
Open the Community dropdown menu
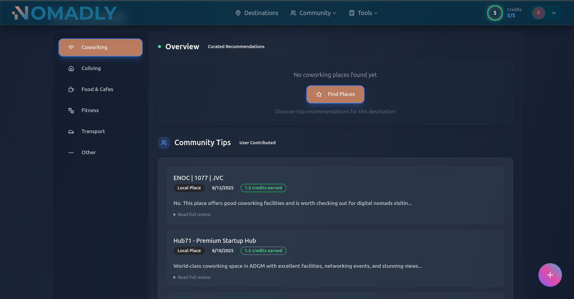pos(313,13)
